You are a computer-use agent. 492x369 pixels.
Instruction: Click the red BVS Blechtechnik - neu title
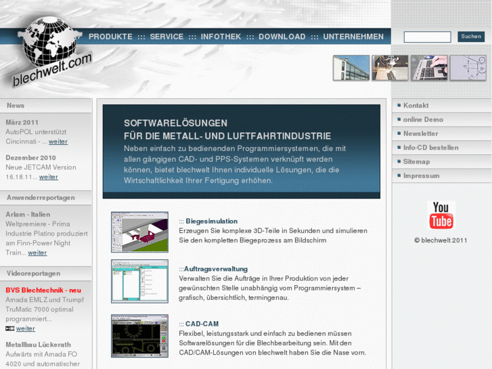point(43,290)
